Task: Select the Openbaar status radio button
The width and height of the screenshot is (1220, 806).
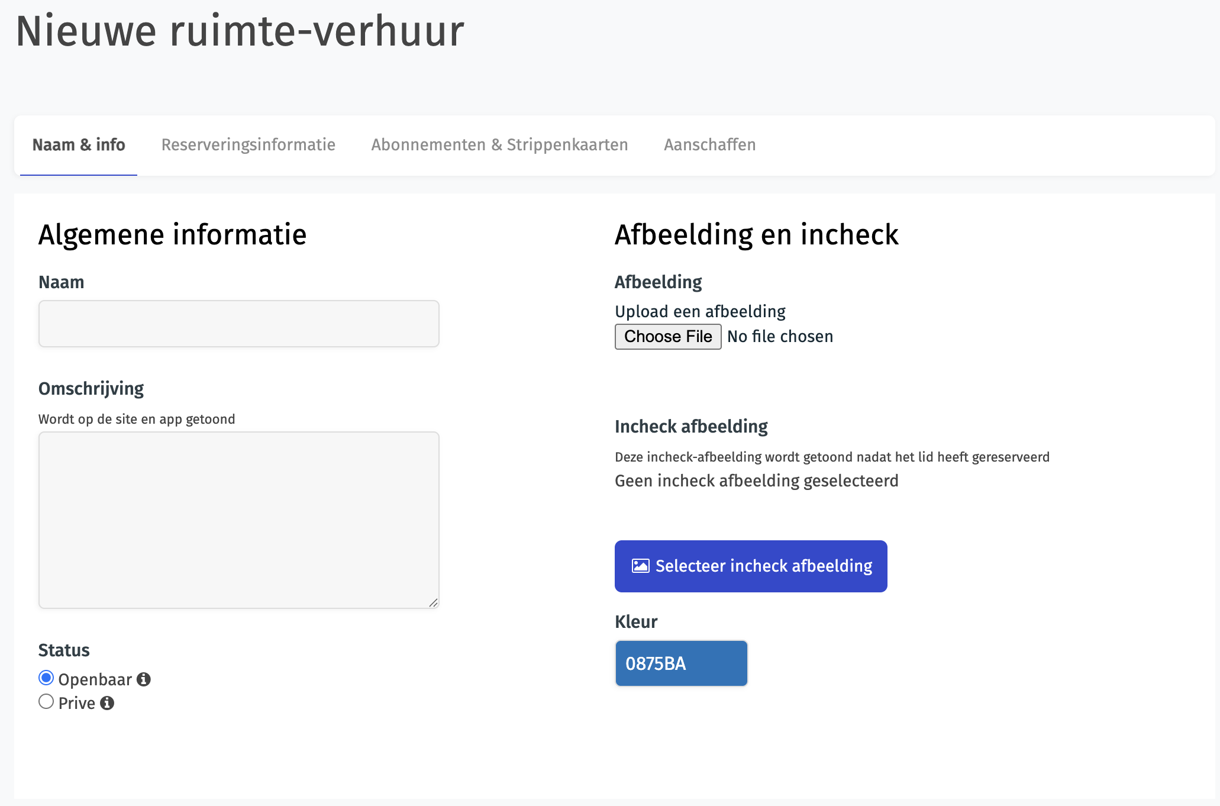Action: [x=46, y=678]
